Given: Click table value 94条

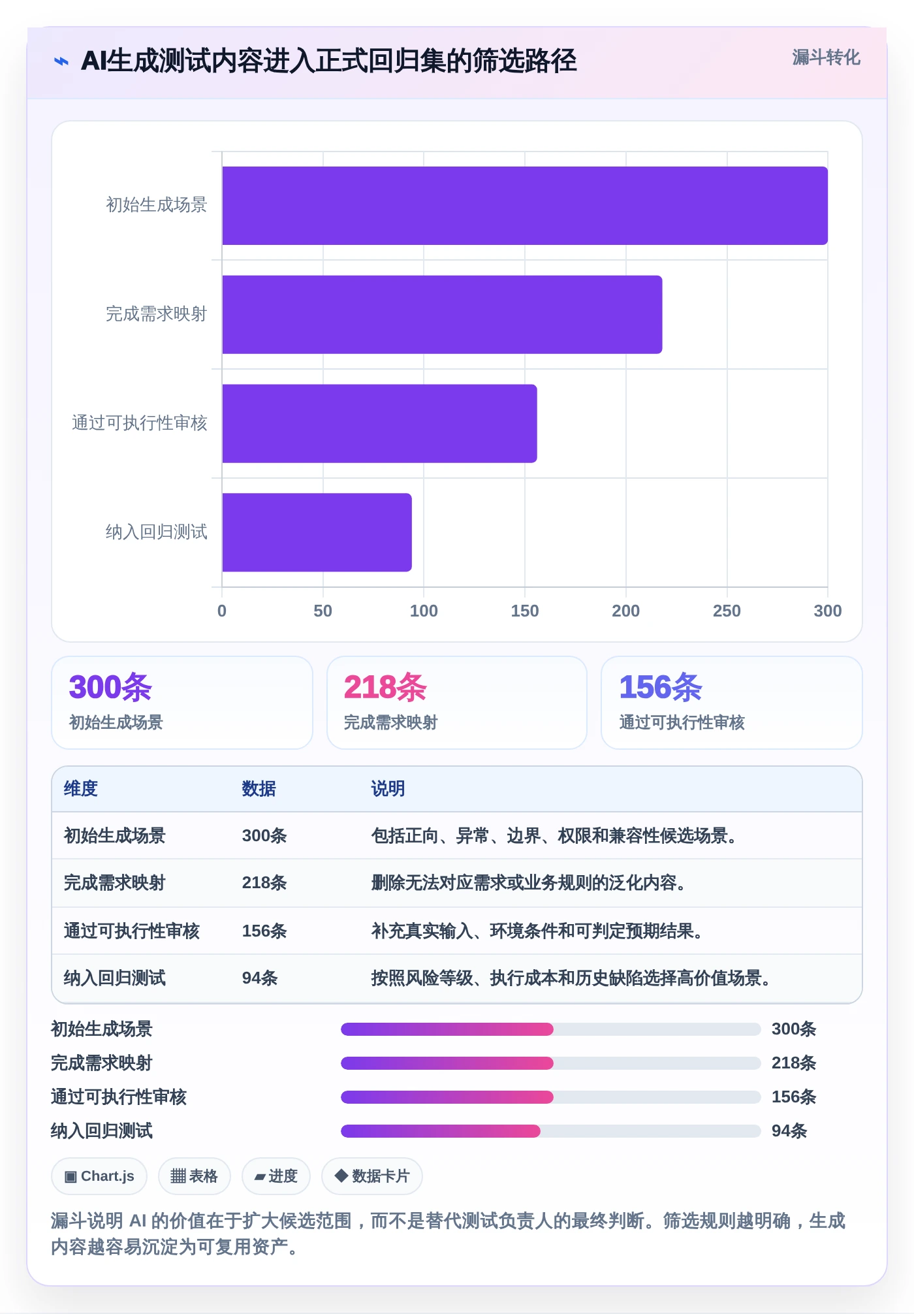Looking at the screenshot, I should [260, 978].
